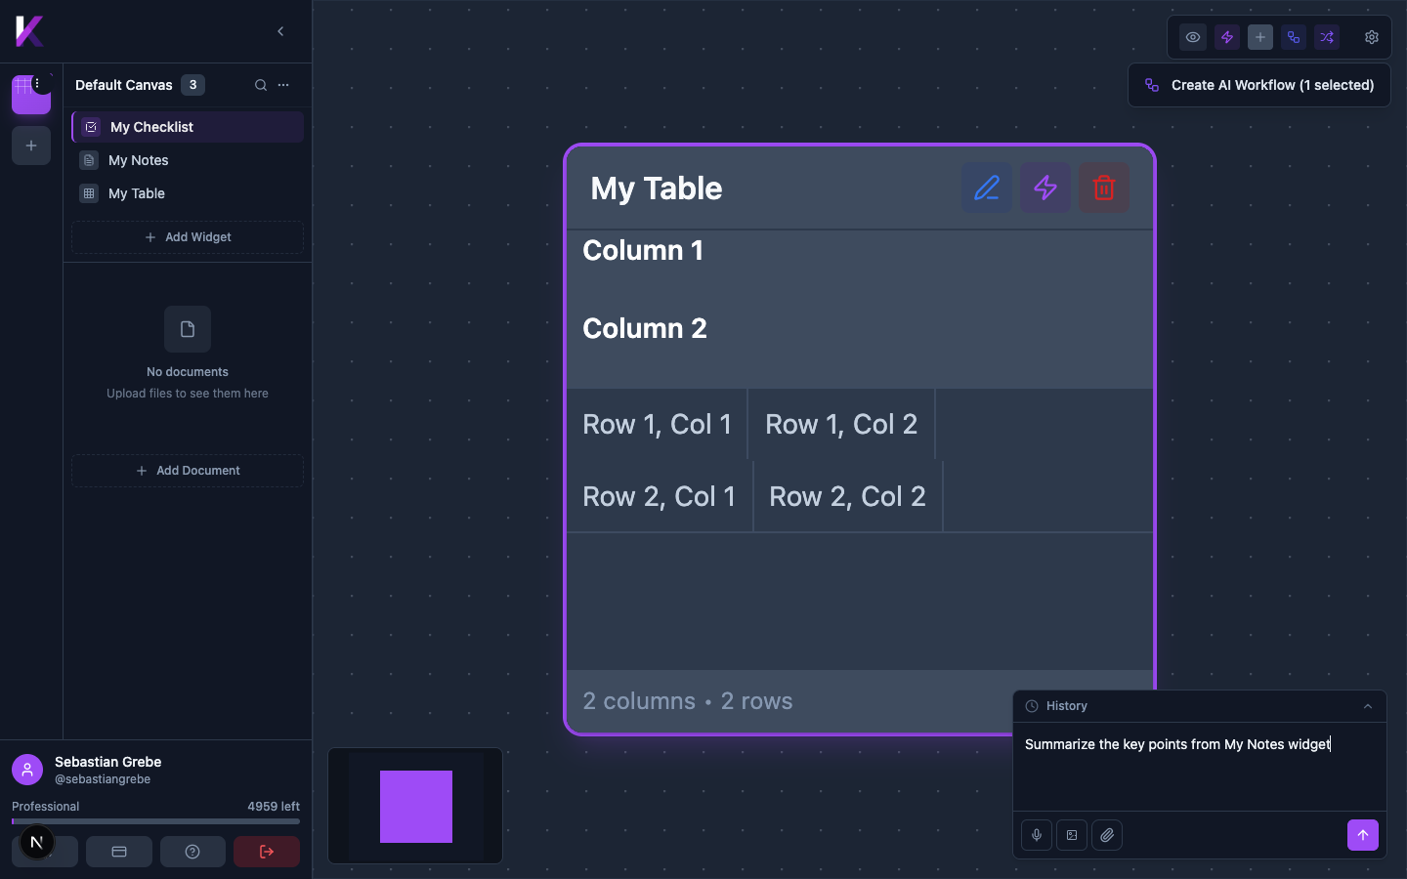Click the Add Widget button

(188, 237)
